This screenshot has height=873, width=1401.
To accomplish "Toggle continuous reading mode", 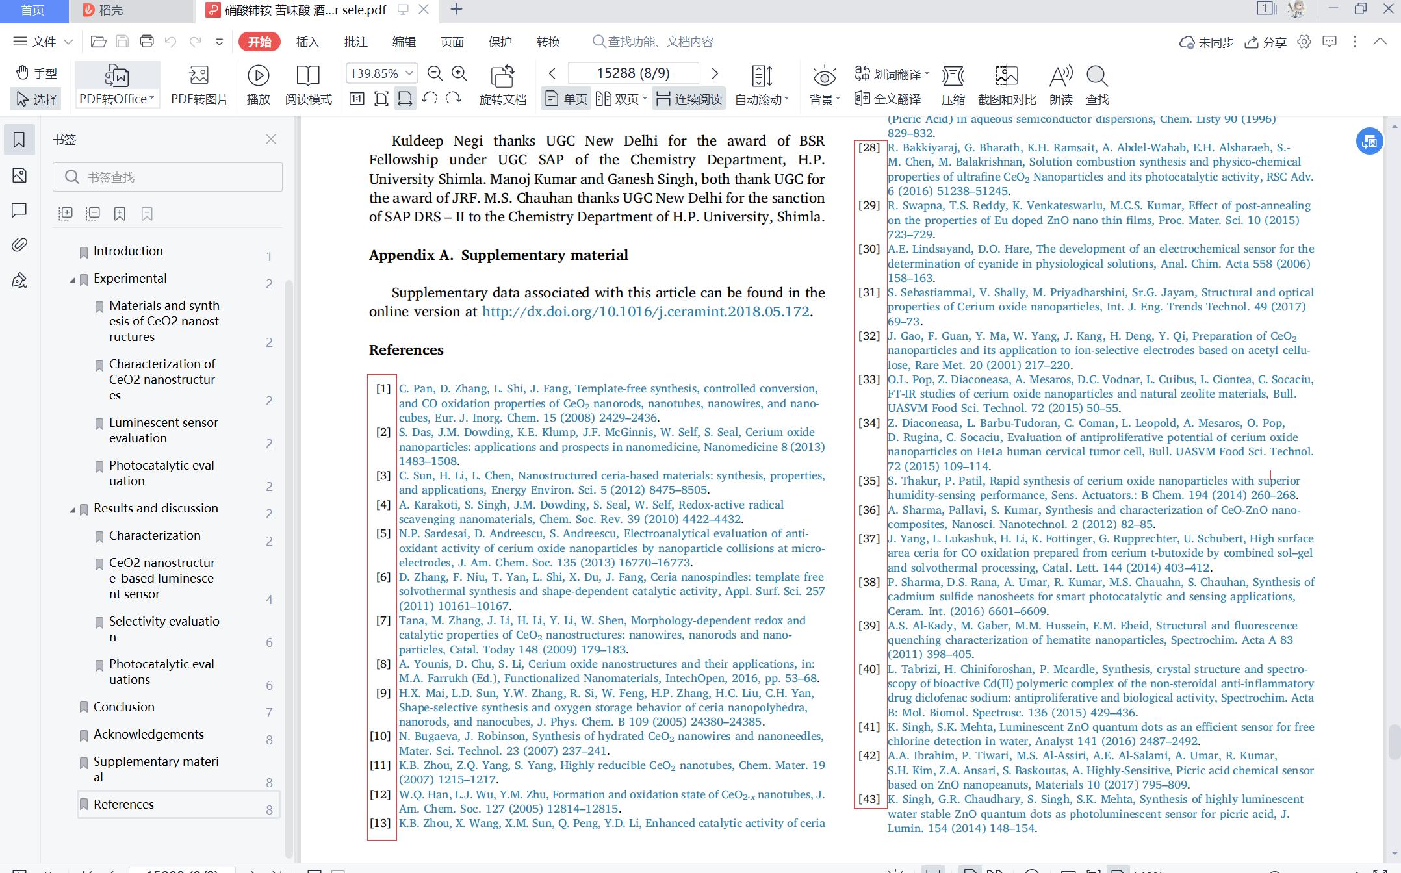I will [x=689, y=99].
